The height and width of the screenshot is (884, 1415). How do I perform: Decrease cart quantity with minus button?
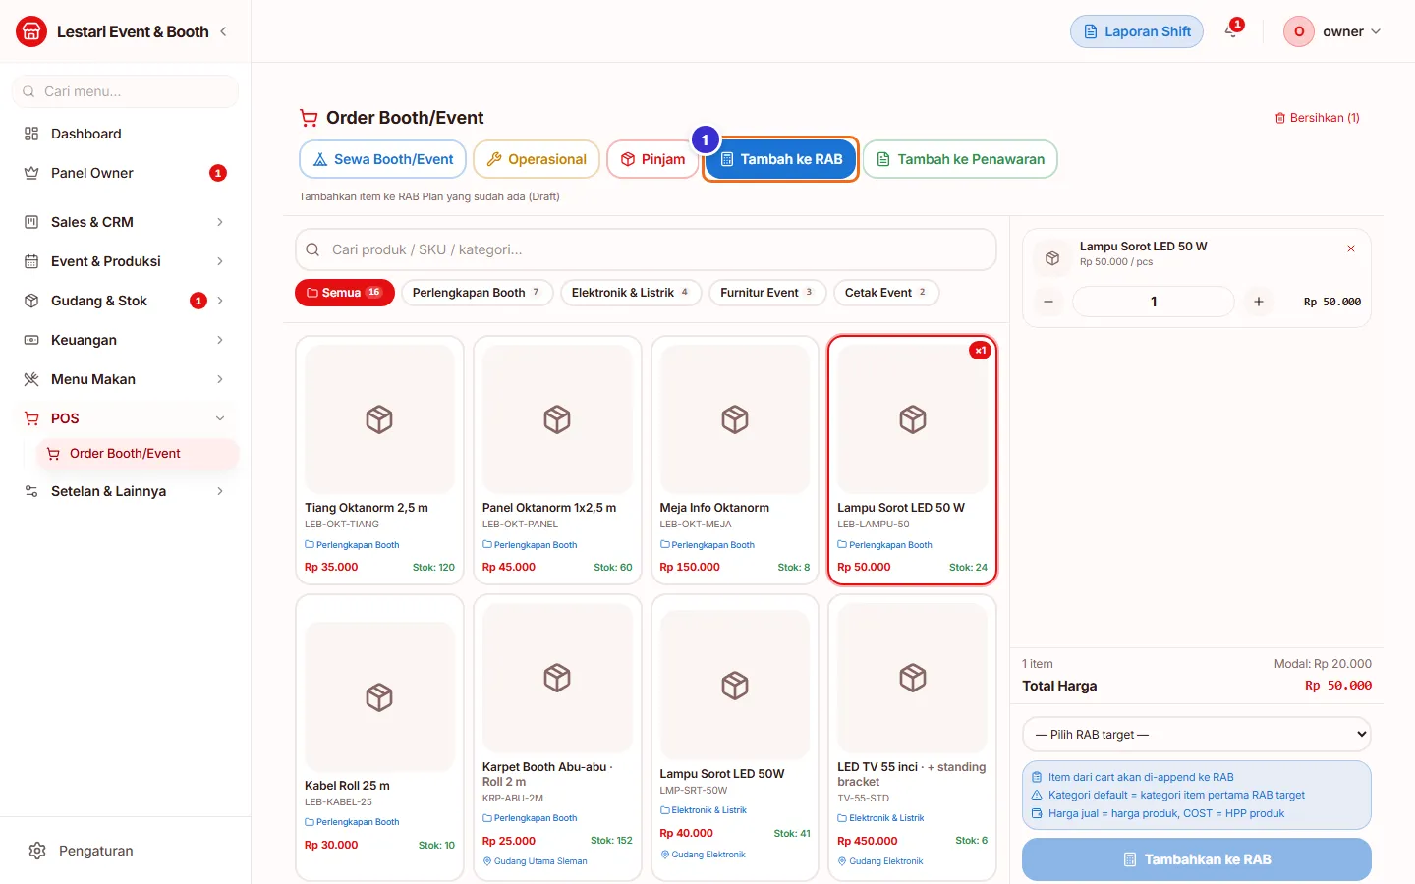click(x=1048, y=302)
